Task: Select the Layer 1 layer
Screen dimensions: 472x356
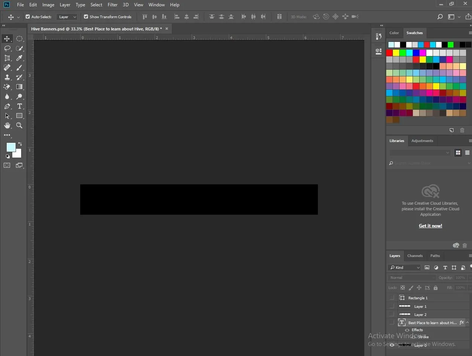Action: pos(420,307)
